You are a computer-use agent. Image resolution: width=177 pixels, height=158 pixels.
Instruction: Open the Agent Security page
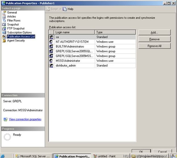click(x=16, y=40)
